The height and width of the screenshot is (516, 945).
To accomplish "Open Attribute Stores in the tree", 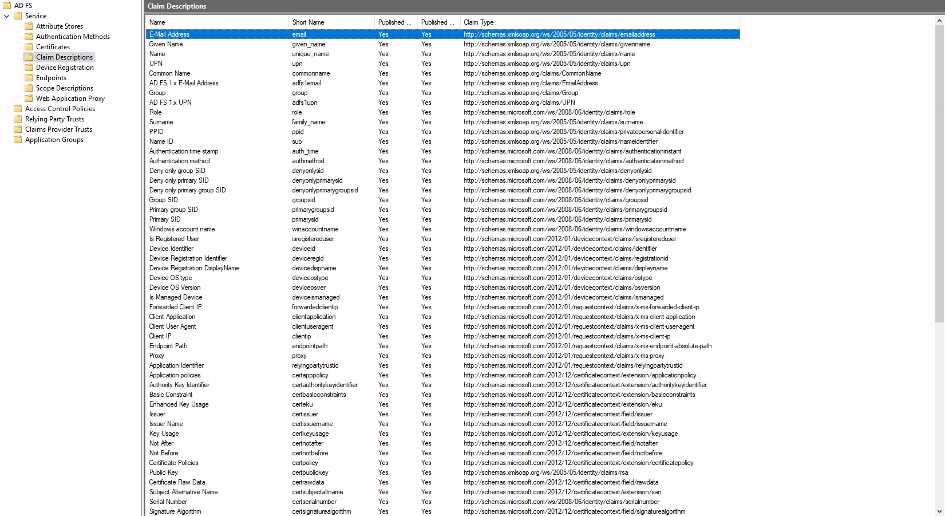I will pos(60,26).
